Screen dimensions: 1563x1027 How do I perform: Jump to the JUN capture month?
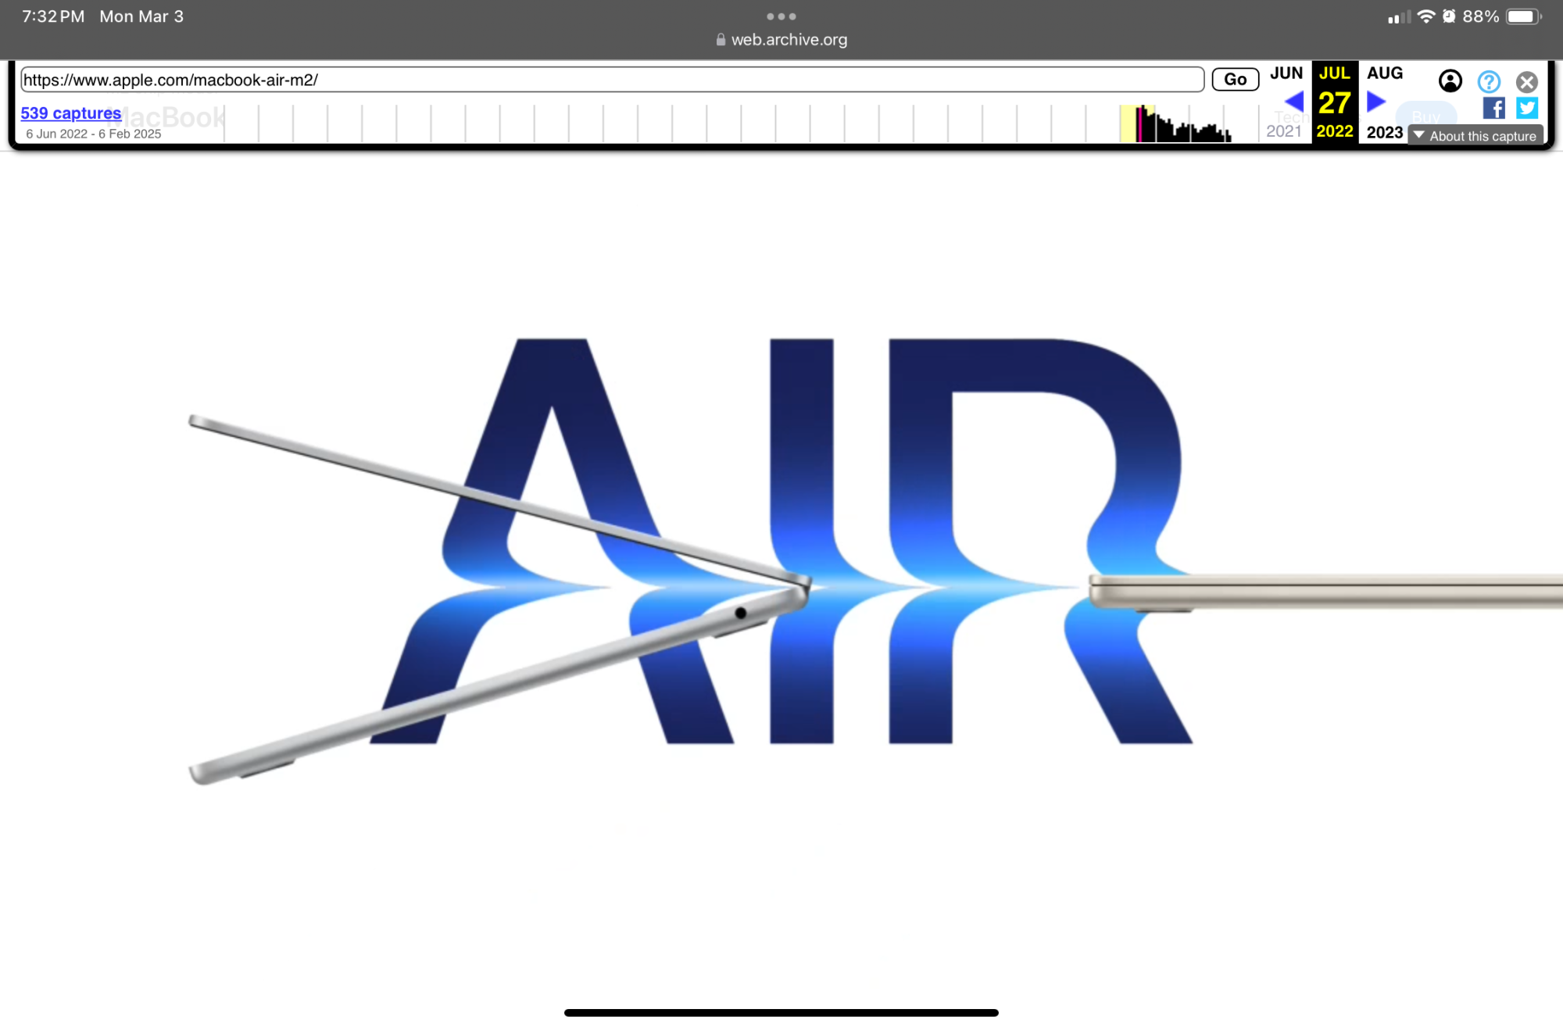[x=1286, y=73]
